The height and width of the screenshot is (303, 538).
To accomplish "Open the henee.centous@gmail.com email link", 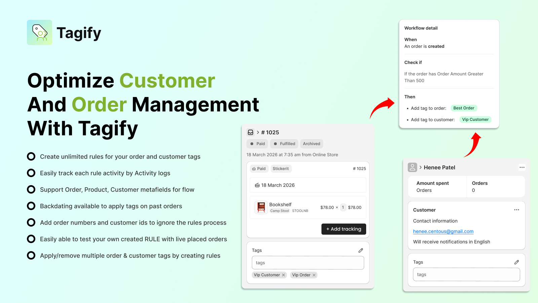I will click(443, 231).
